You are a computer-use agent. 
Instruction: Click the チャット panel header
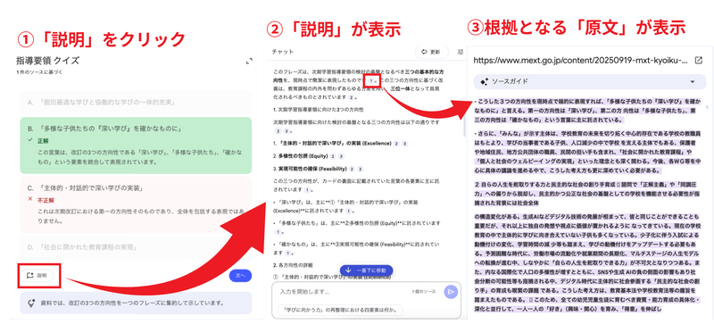[x=282, y=52]
